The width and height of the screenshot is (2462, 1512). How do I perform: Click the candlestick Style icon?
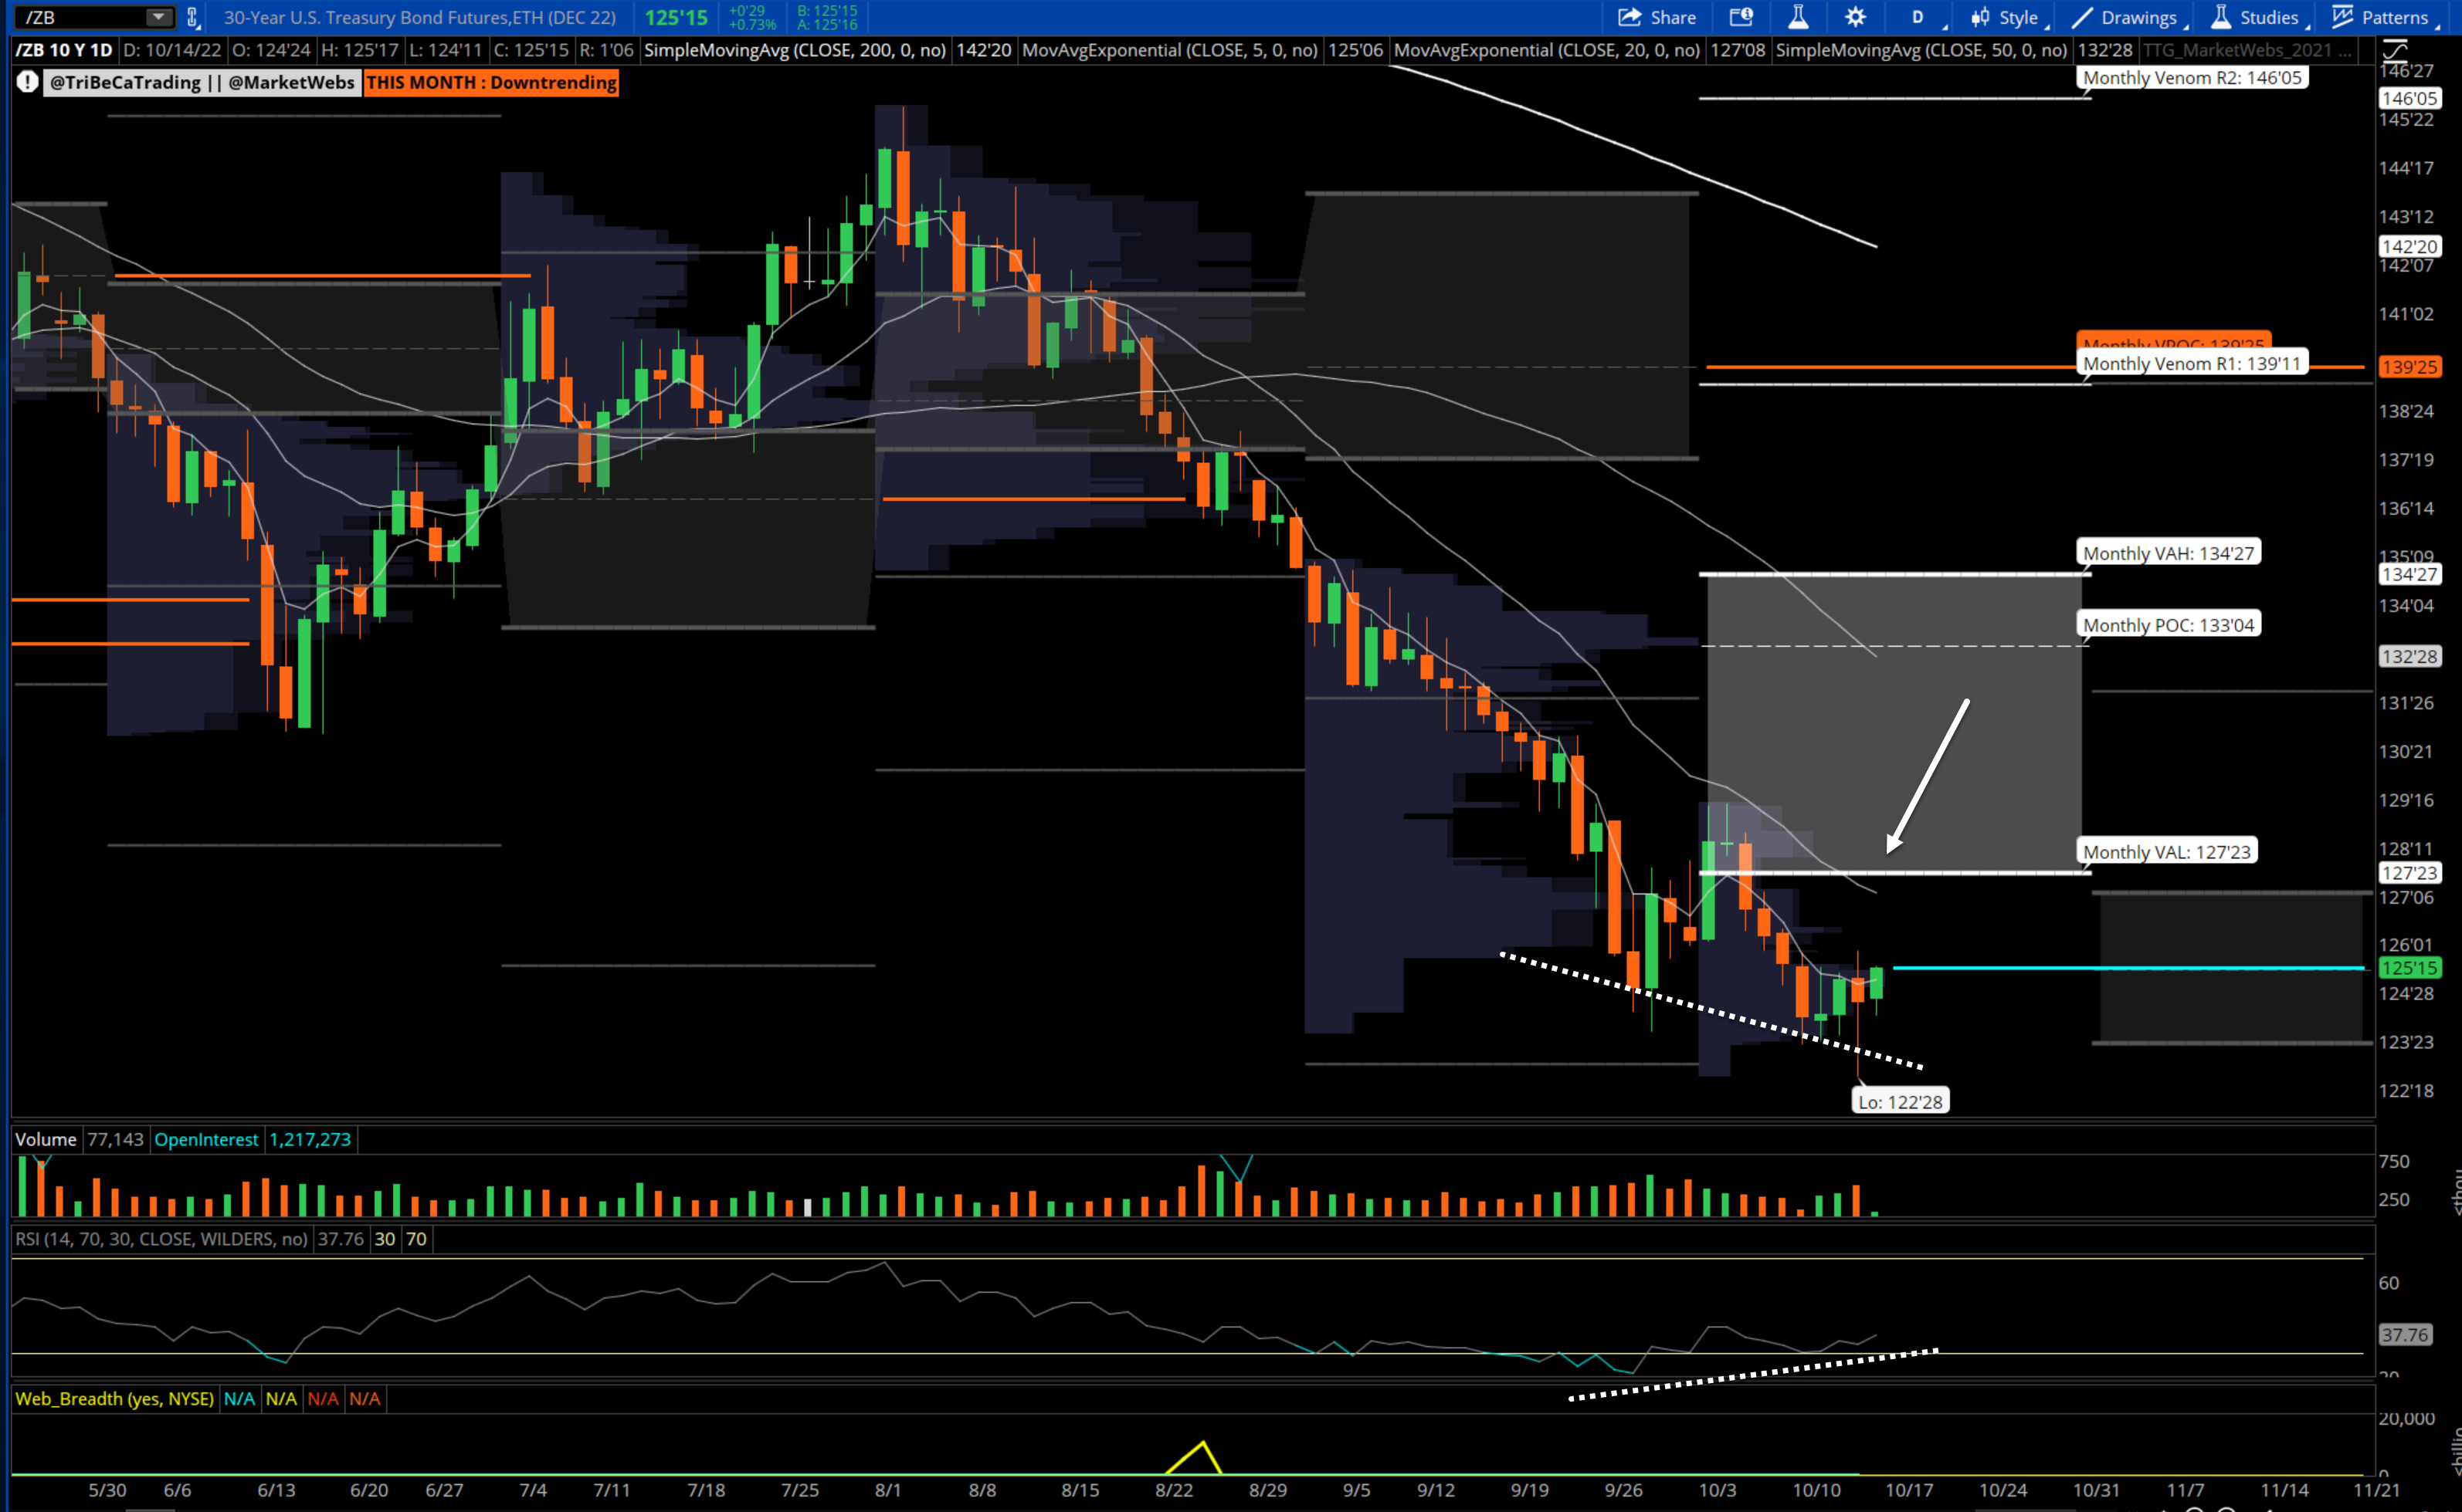[x=1980, y=17]
